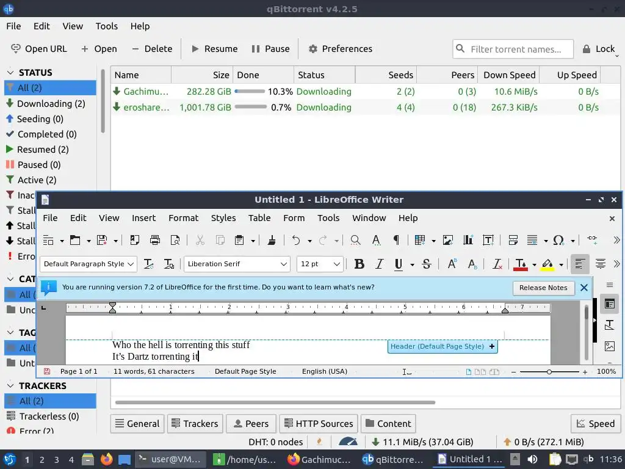Click the Strikethrough icon
This screenshot has width=625, height=469.
tap(427, 264)
